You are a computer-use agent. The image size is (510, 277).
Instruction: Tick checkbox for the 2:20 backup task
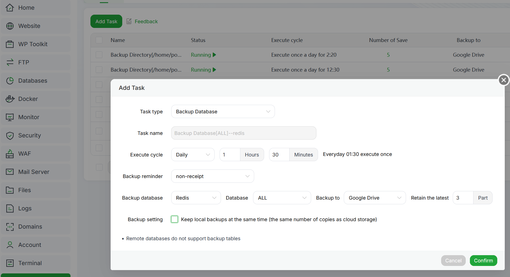coord(99,55)
